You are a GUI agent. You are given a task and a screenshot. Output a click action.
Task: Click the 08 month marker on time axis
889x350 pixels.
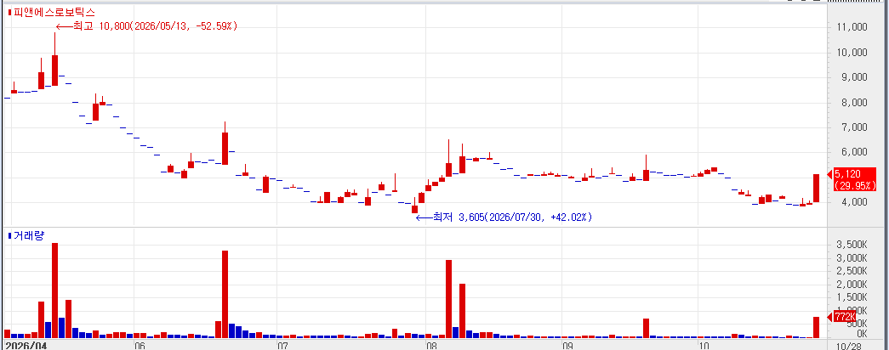pyautogui.click(x=432, y=346)
